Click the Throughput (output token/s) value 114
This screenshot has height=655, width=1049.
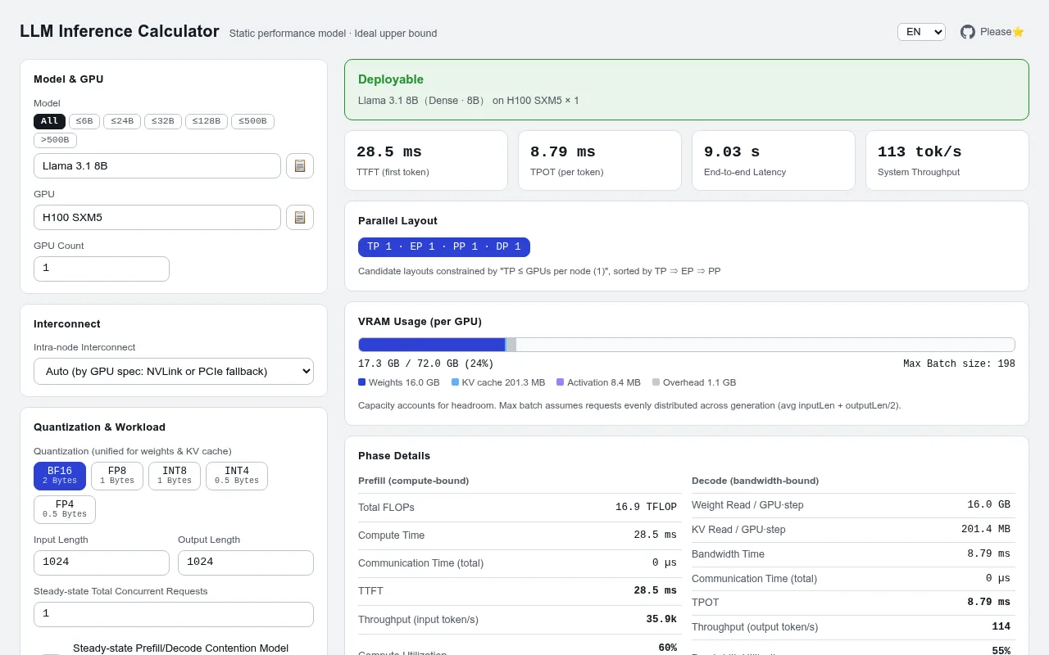coord(1001,627)
